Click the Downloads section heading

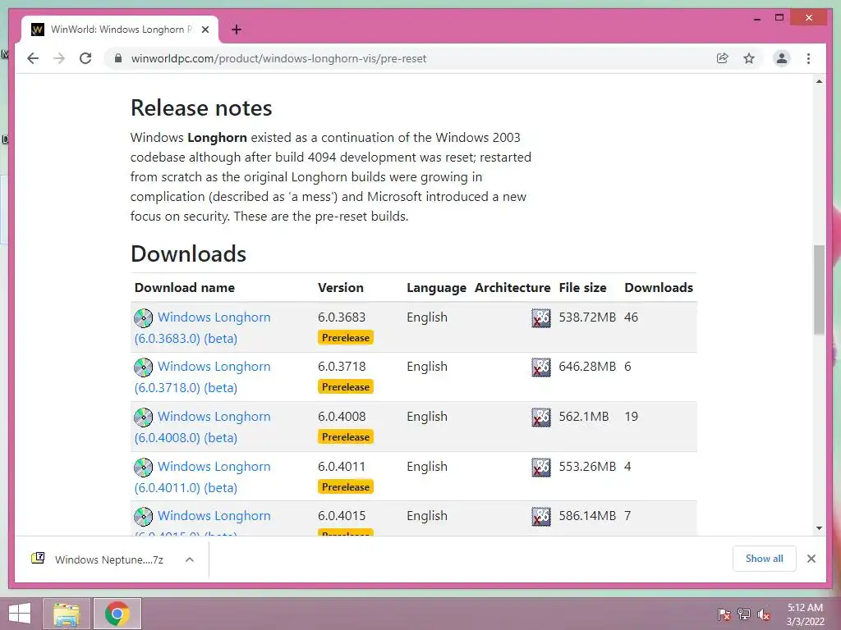(188, 254)
